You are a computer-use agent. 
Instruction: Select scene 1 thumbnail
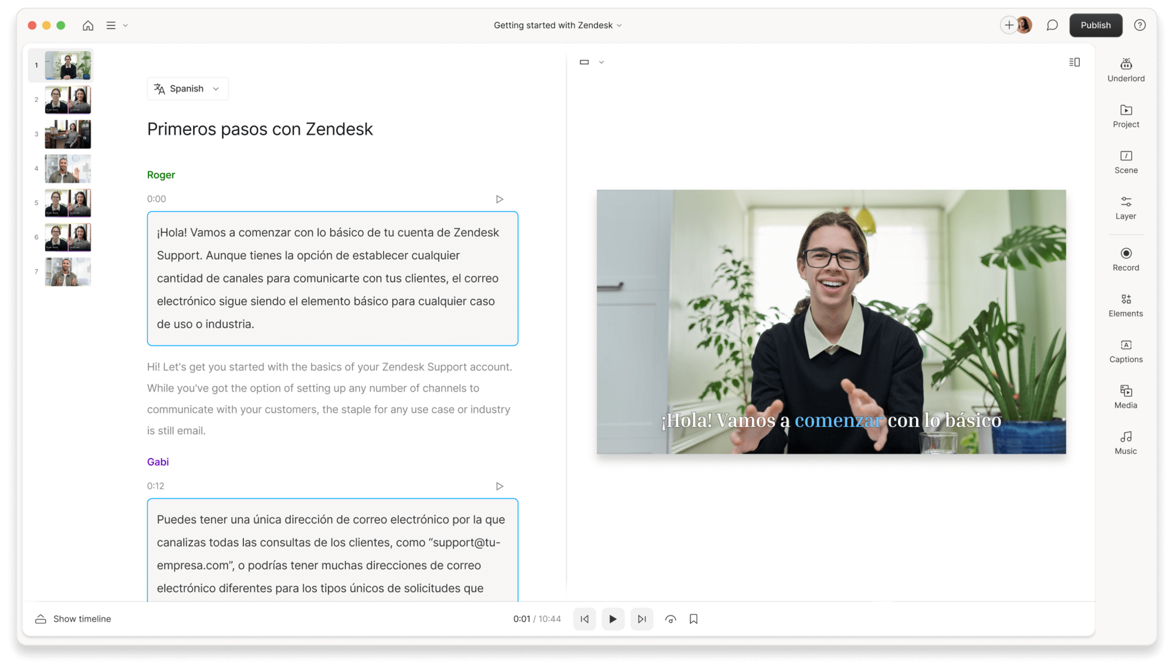point(68,65)
